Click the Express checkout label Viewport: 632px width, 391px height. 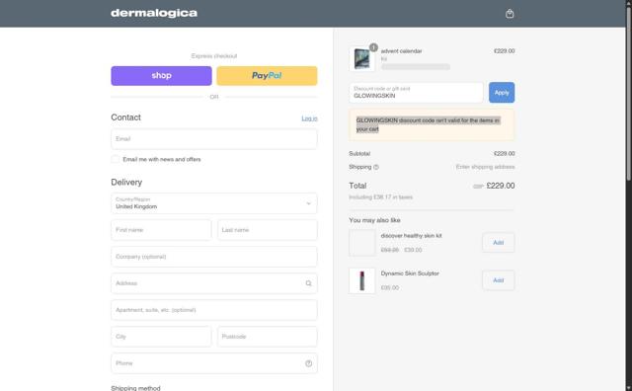click(x=214, y=56)
